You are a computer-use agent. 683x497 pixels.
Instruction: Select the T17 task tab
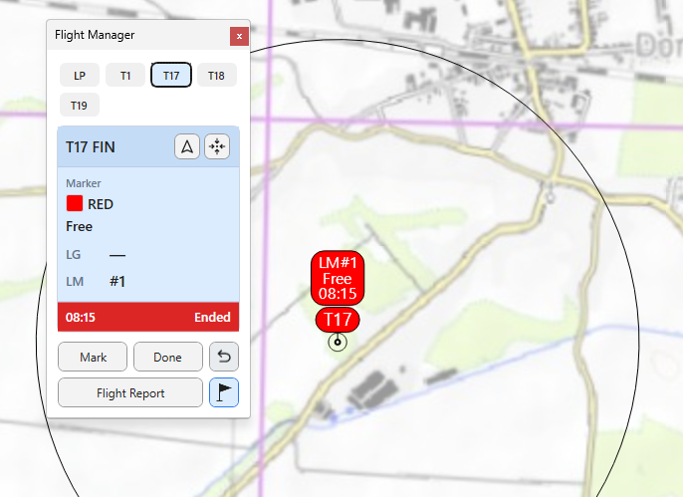[171, 76]
